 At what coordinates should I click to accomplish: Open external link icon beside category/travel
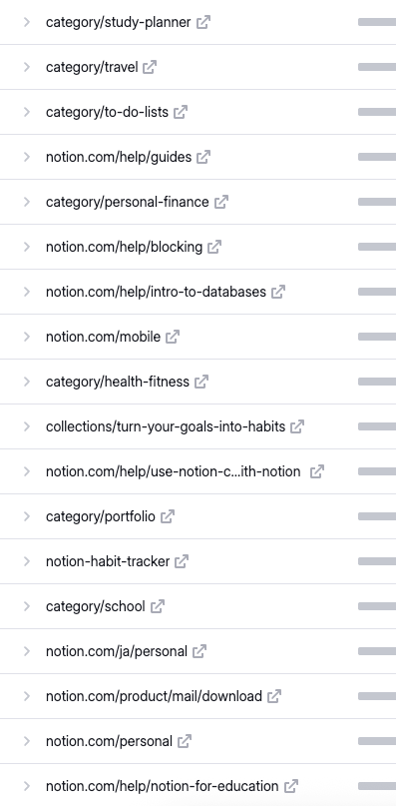coord(150,67)
